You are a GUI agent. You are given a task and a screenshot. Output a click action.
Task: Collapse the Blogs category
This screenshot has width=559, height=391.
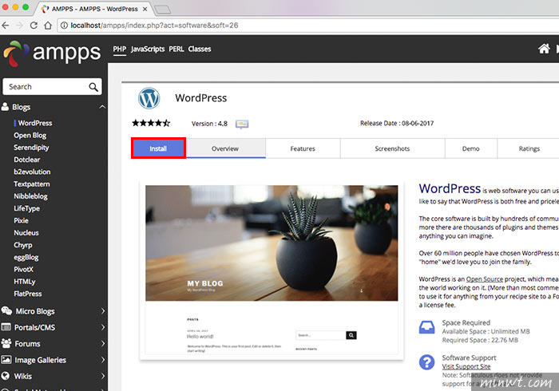[102, 107]
